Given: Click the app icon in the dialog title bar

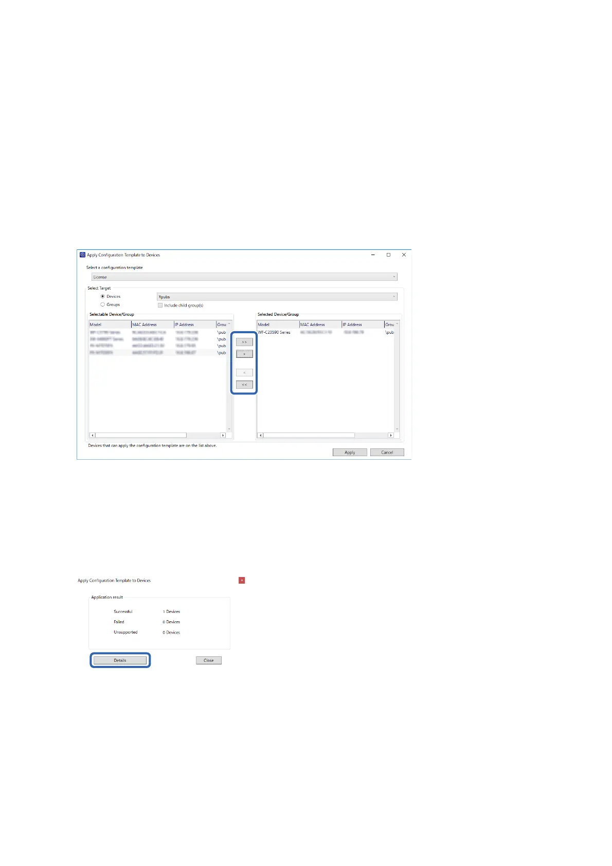Looking at the screenshot, I should coord(82,255).
